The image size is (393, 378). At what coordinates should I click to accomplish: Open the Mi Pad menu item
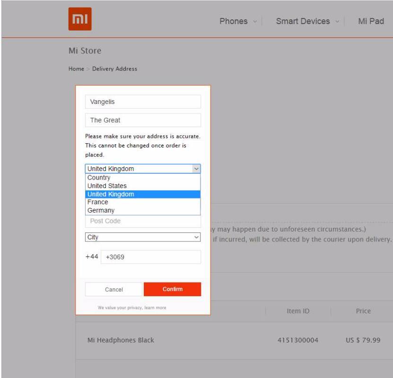coord(371,21)
